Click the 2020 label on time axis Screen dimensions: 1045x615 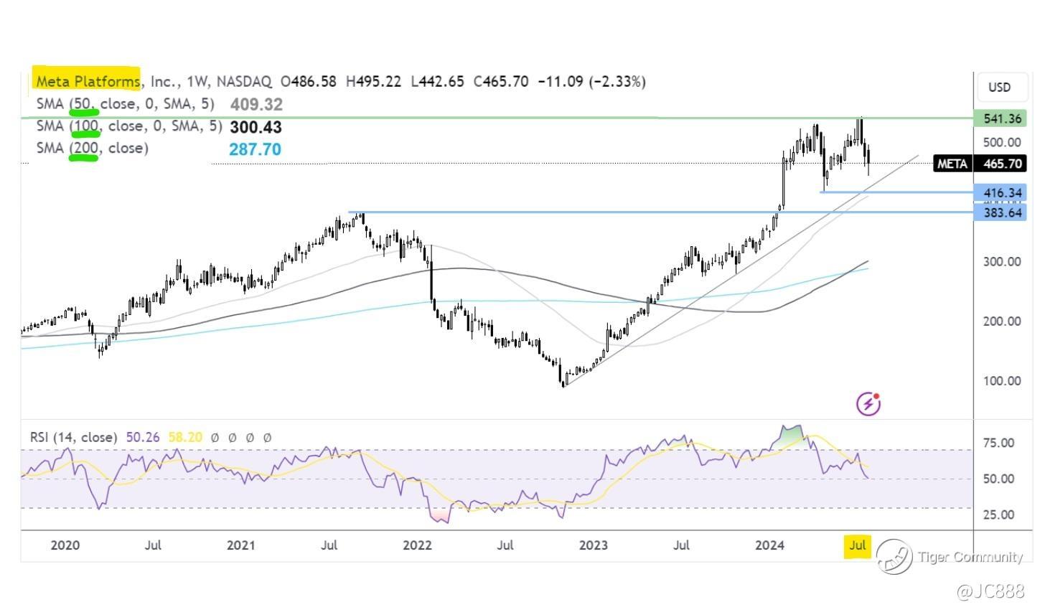[x=65, y=545]
